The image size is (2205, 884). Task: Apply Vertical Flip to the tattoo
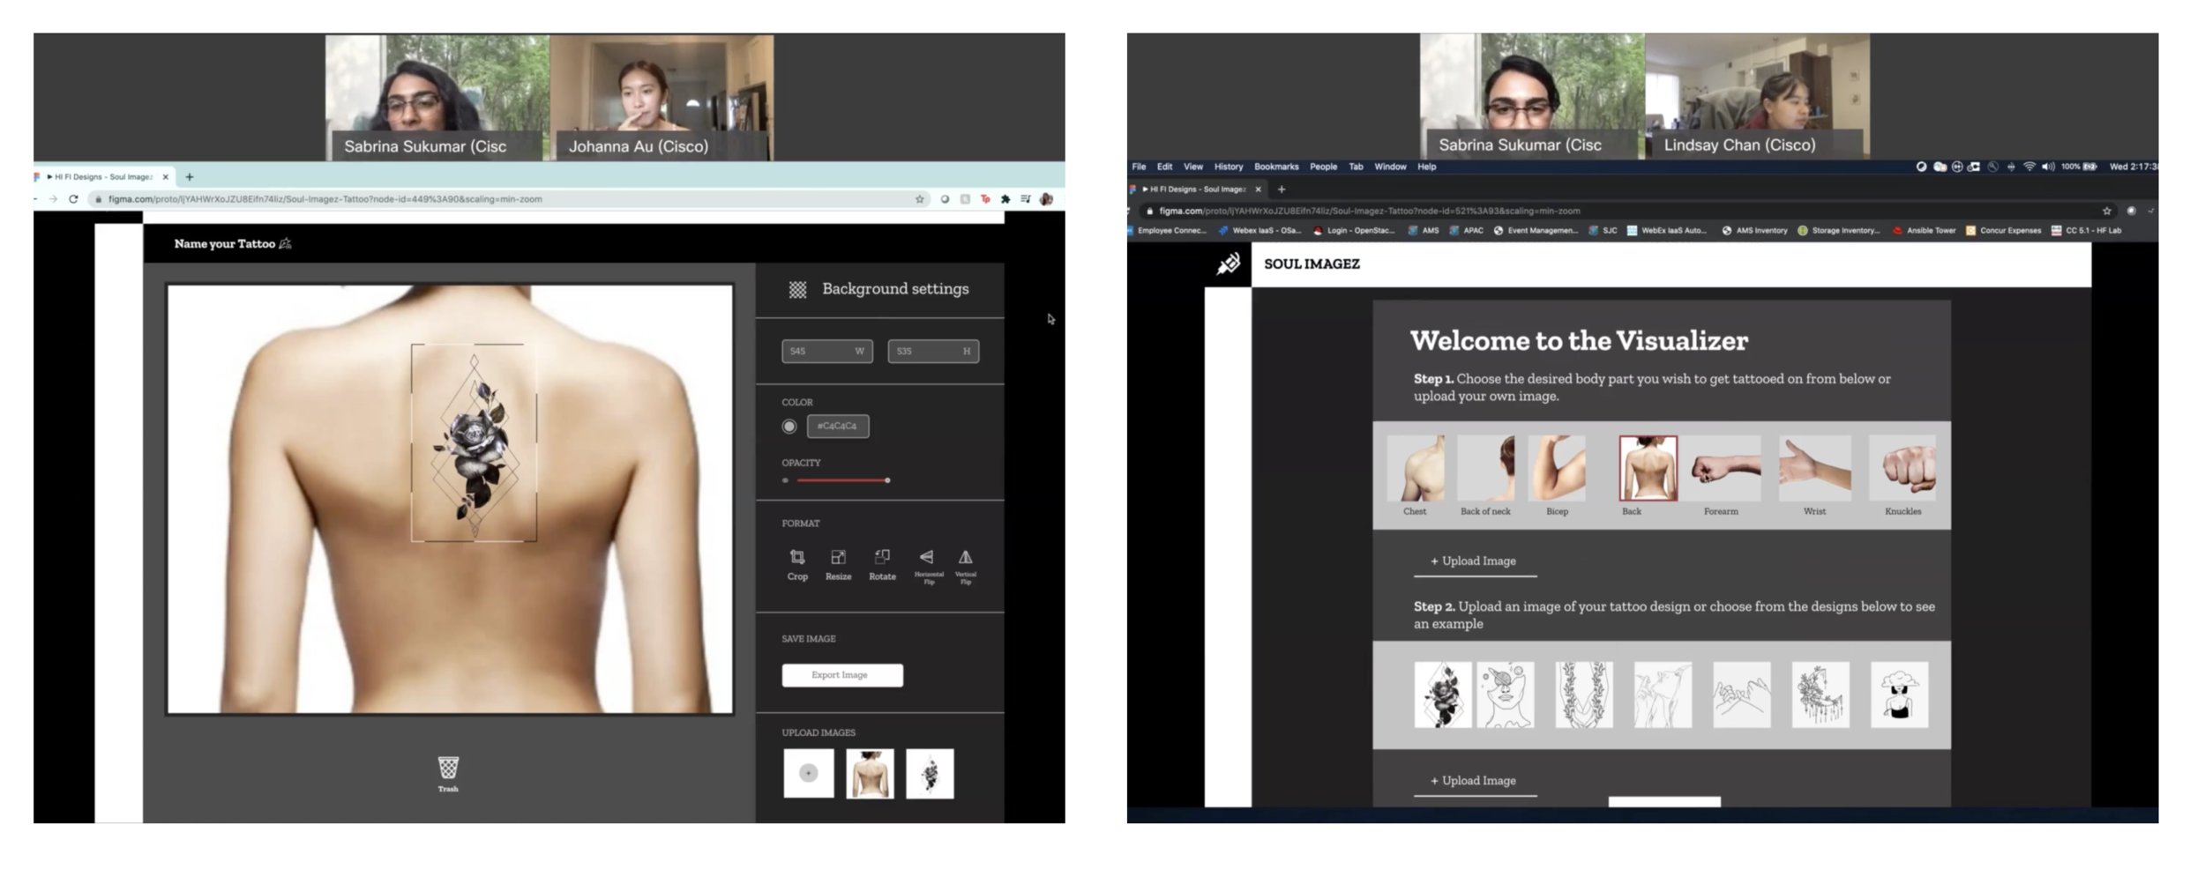tap(966, 566)
